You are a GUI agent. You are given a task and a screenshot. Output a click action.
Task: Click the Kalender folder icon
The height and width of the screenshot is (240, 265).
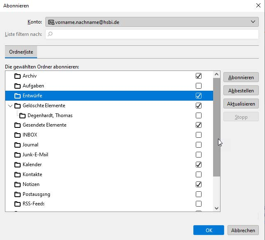click(x=17, y=165)
